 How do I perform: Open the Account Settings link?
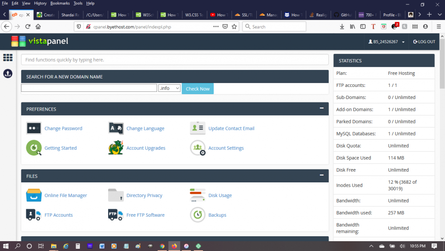coord(226,148)
